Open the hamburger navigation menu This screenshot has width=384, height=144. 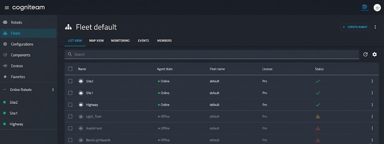pos(7,8)
